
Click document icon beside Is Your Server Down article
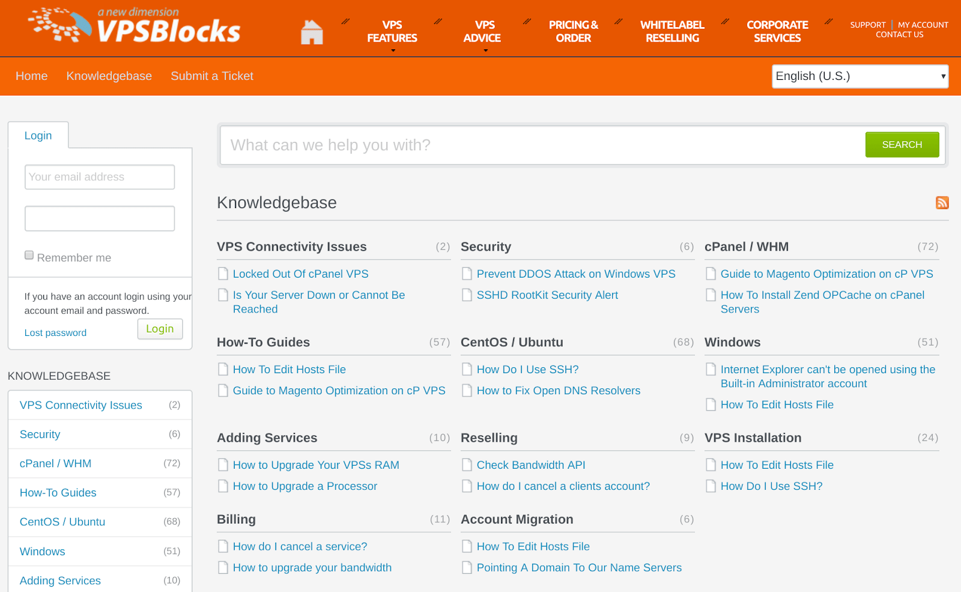coord(223,295)
